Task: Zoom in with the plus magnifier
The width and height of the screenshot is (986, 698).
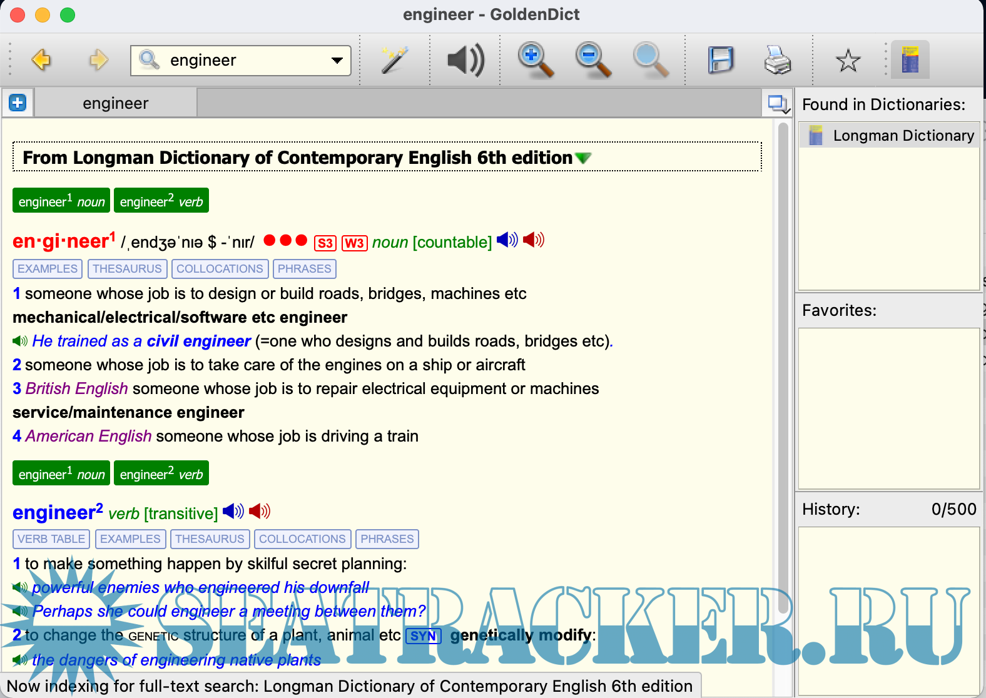Action: pos(536,60)
